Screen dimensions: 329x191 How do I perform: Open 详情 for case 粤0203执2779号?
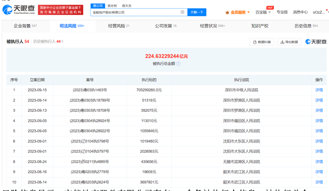click(x=319, y=172)
